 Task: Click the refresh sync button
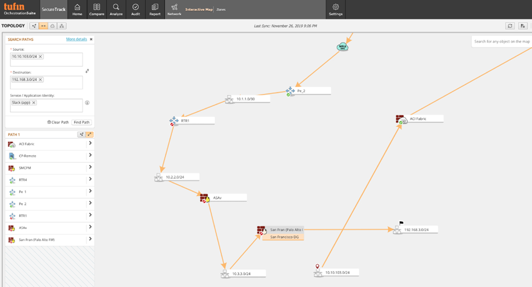point(510,26)
